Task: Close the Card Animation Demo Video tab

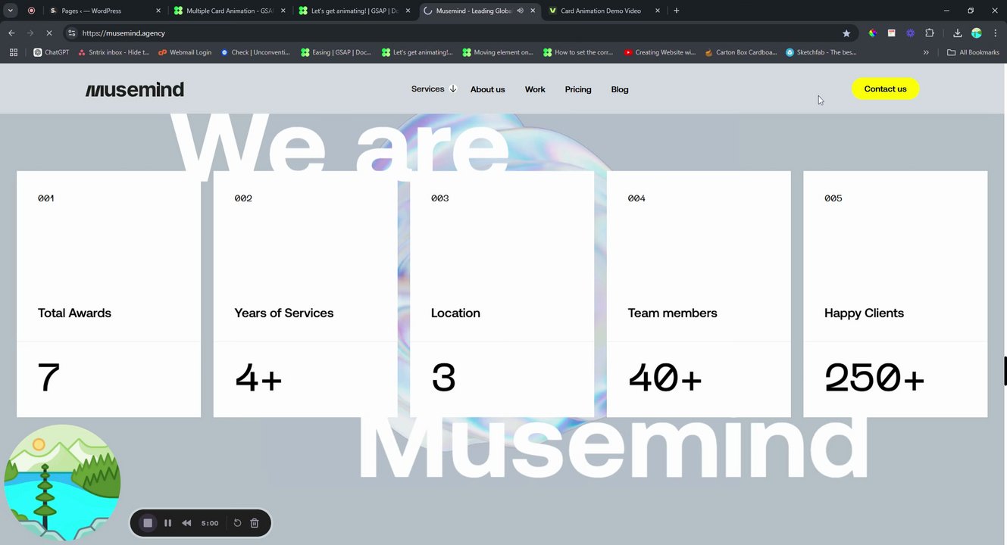Action: click(657, 11)
